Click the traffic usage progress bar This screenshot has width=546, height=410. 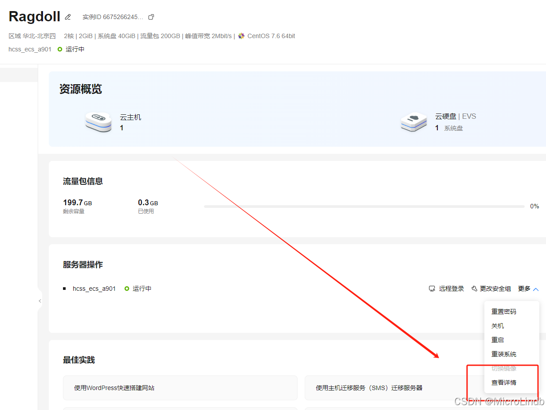pyautogui.click(x=364, y=207)
